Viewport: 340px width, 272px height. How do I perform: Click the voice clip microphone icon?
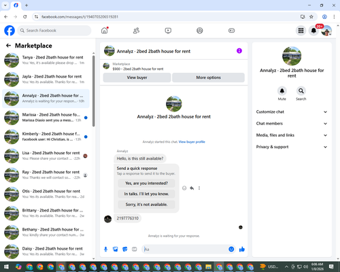pos(105,250)
